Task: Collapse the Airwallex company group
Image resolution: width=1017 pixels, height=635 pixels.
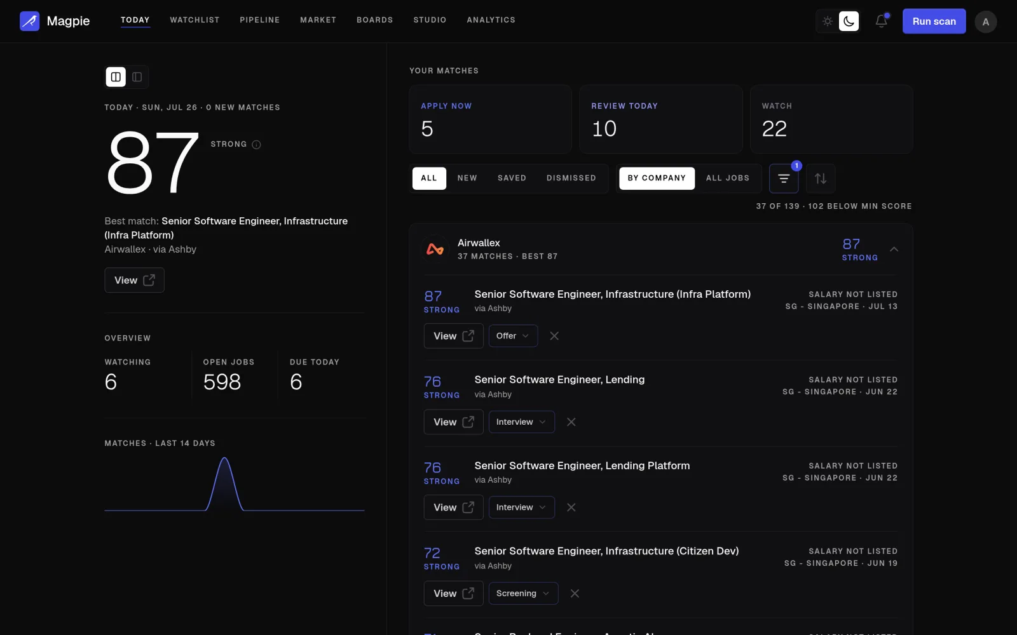Action: tap(894, 249)
